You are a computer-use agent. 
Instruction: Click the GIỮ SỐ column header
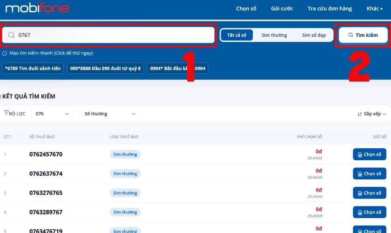379,137
